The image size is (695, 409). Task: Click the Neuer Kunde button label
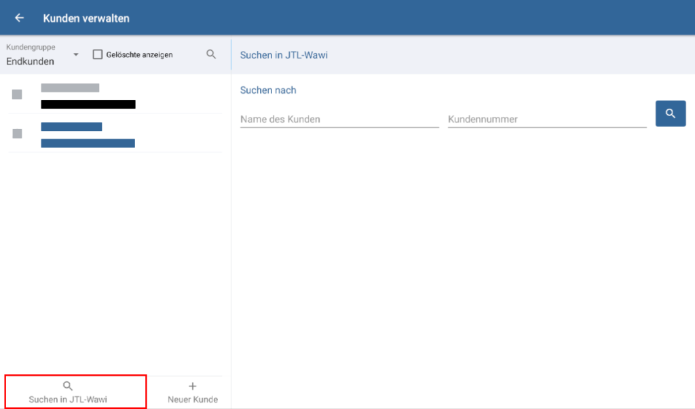point(193,399)
